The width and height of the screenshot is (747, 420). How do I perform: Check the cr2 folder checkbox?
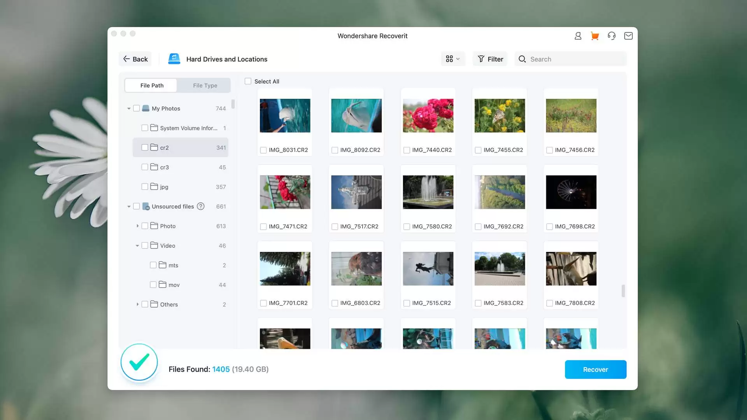pos(145,147)
